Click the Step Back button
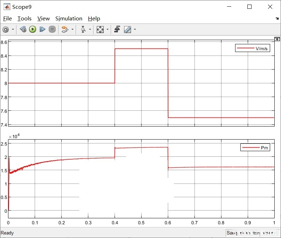The image size is (281, 238). pos(23,30)
